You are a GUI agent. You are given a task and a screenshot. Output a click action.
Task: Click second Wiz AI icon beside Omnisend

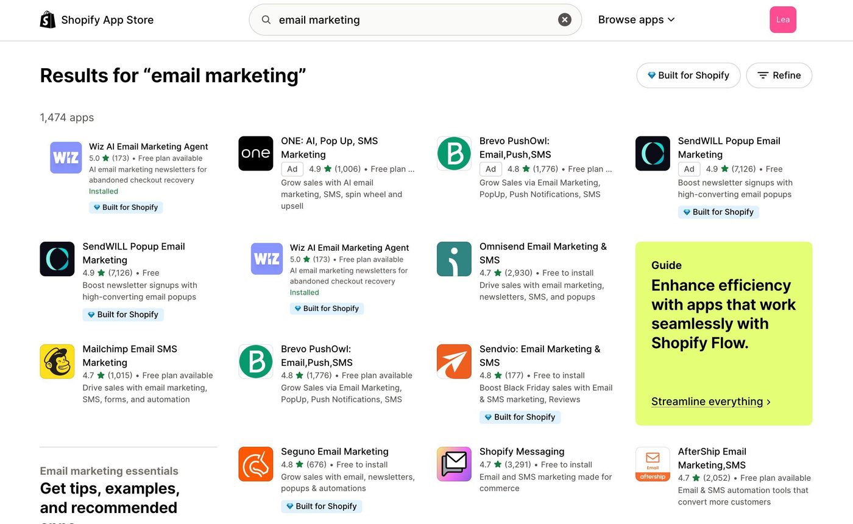point(267,259)
